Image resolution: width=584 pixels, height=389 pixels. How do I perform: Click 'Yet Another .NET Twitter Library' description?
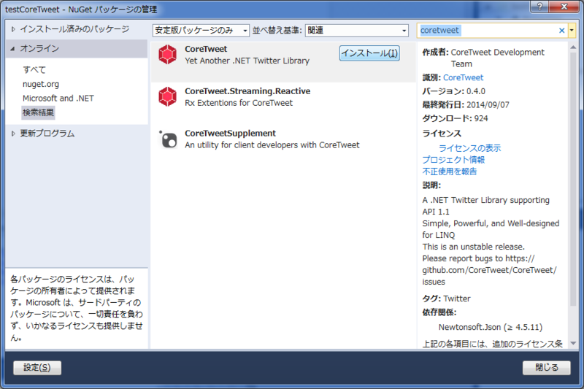coord(247,61)
